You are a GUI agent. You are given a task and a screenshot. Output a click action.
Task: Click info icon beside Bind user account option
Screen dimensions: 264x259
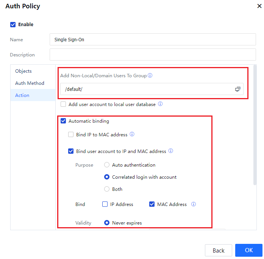pyautogui.click(x=171, y=151)
